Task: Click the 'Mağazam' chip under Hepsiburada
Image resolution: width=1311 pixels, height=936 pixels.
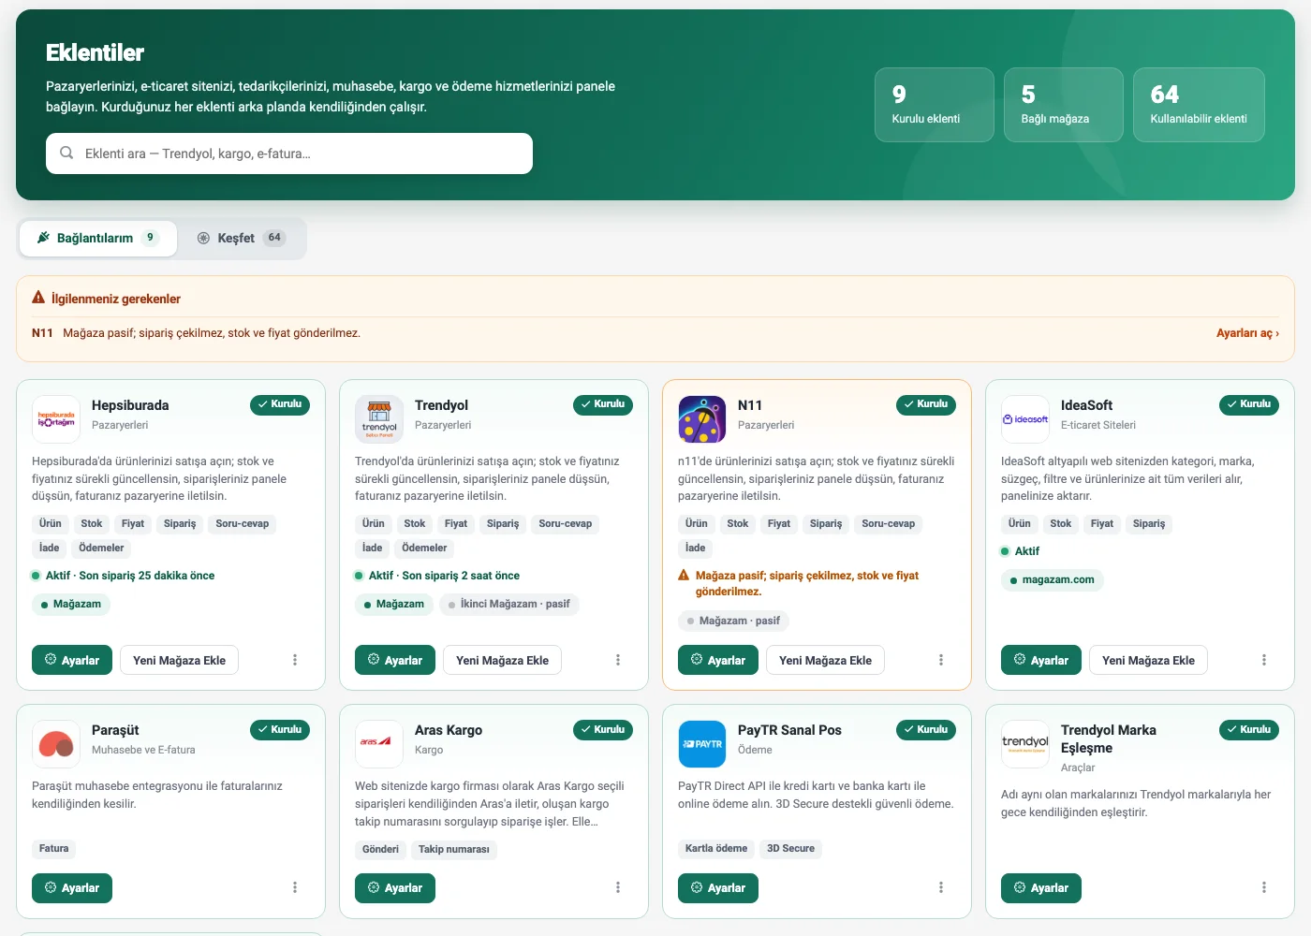Action: click(x=71, y=605)
